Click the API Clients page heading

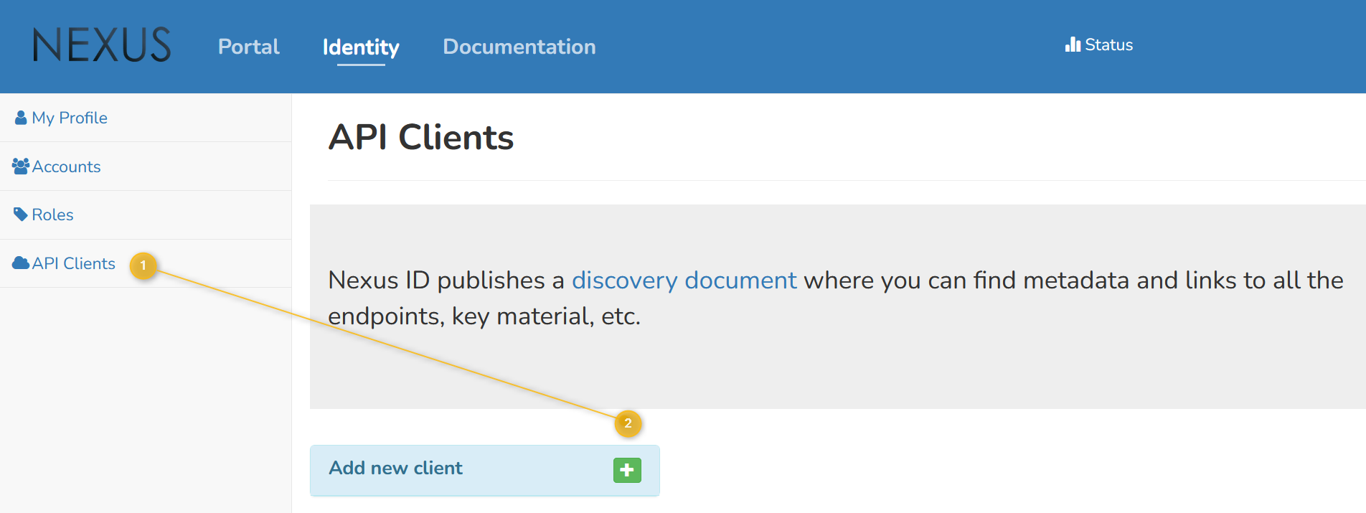421,137
